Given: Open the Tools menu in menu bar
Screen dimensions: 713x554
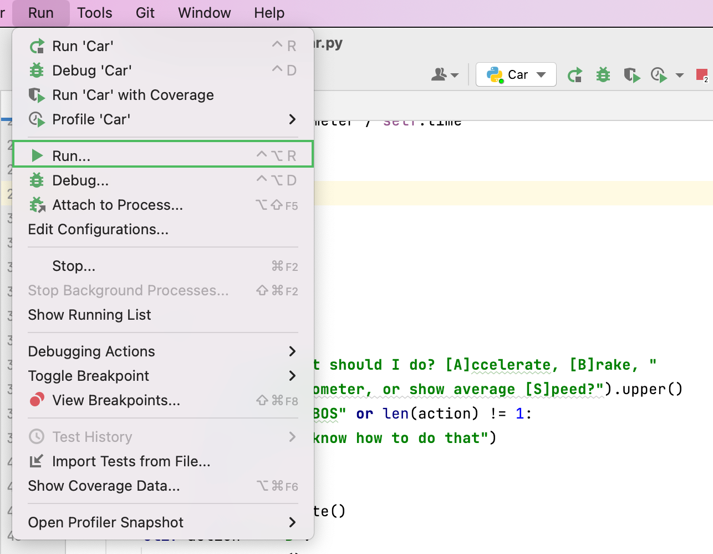Looking at the screenshot, I should coord(94,13).
